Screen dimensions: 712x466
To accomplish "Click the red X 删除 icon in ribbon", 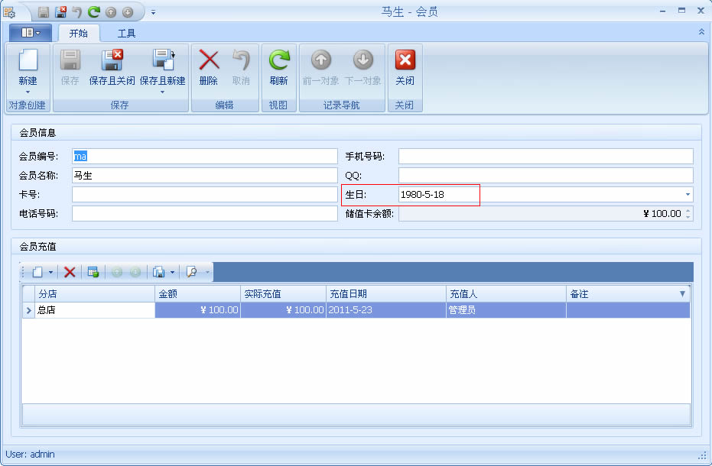I will click(209, 61).
